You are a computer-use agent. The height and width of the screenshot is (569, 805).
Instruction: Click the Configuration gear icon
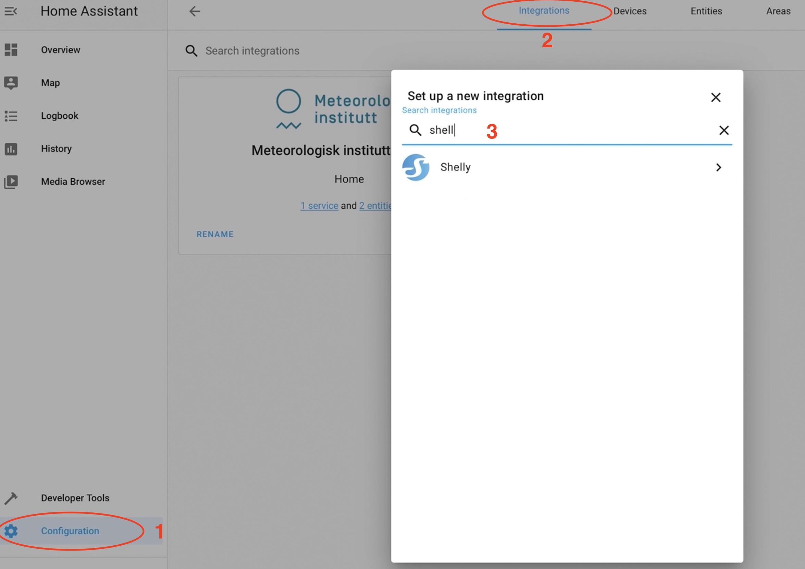click(x=11, y=531)
